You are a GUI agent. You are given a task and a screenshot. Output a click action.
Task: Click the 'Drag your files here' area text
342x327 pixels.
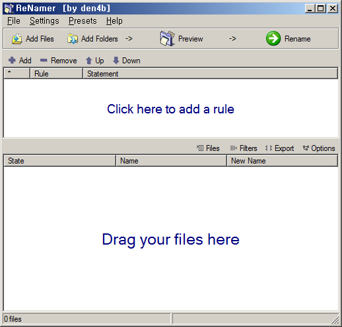click(171, 239)
